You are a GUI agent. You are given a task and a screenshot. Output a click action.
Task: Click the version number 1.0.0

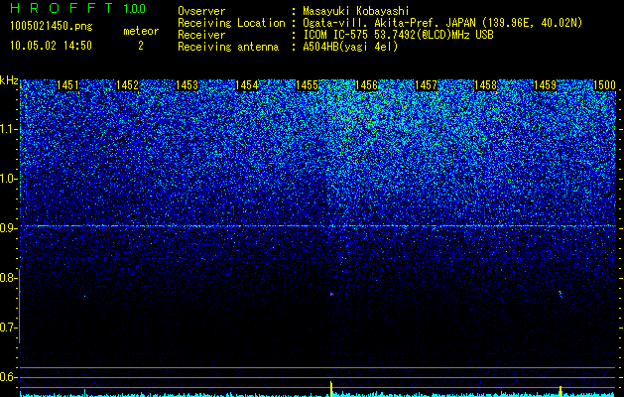(135, 8)
